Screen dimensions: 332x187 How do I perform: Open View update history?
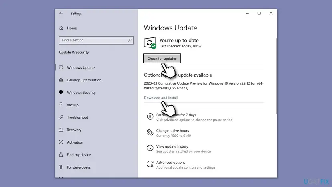[172, 146]
